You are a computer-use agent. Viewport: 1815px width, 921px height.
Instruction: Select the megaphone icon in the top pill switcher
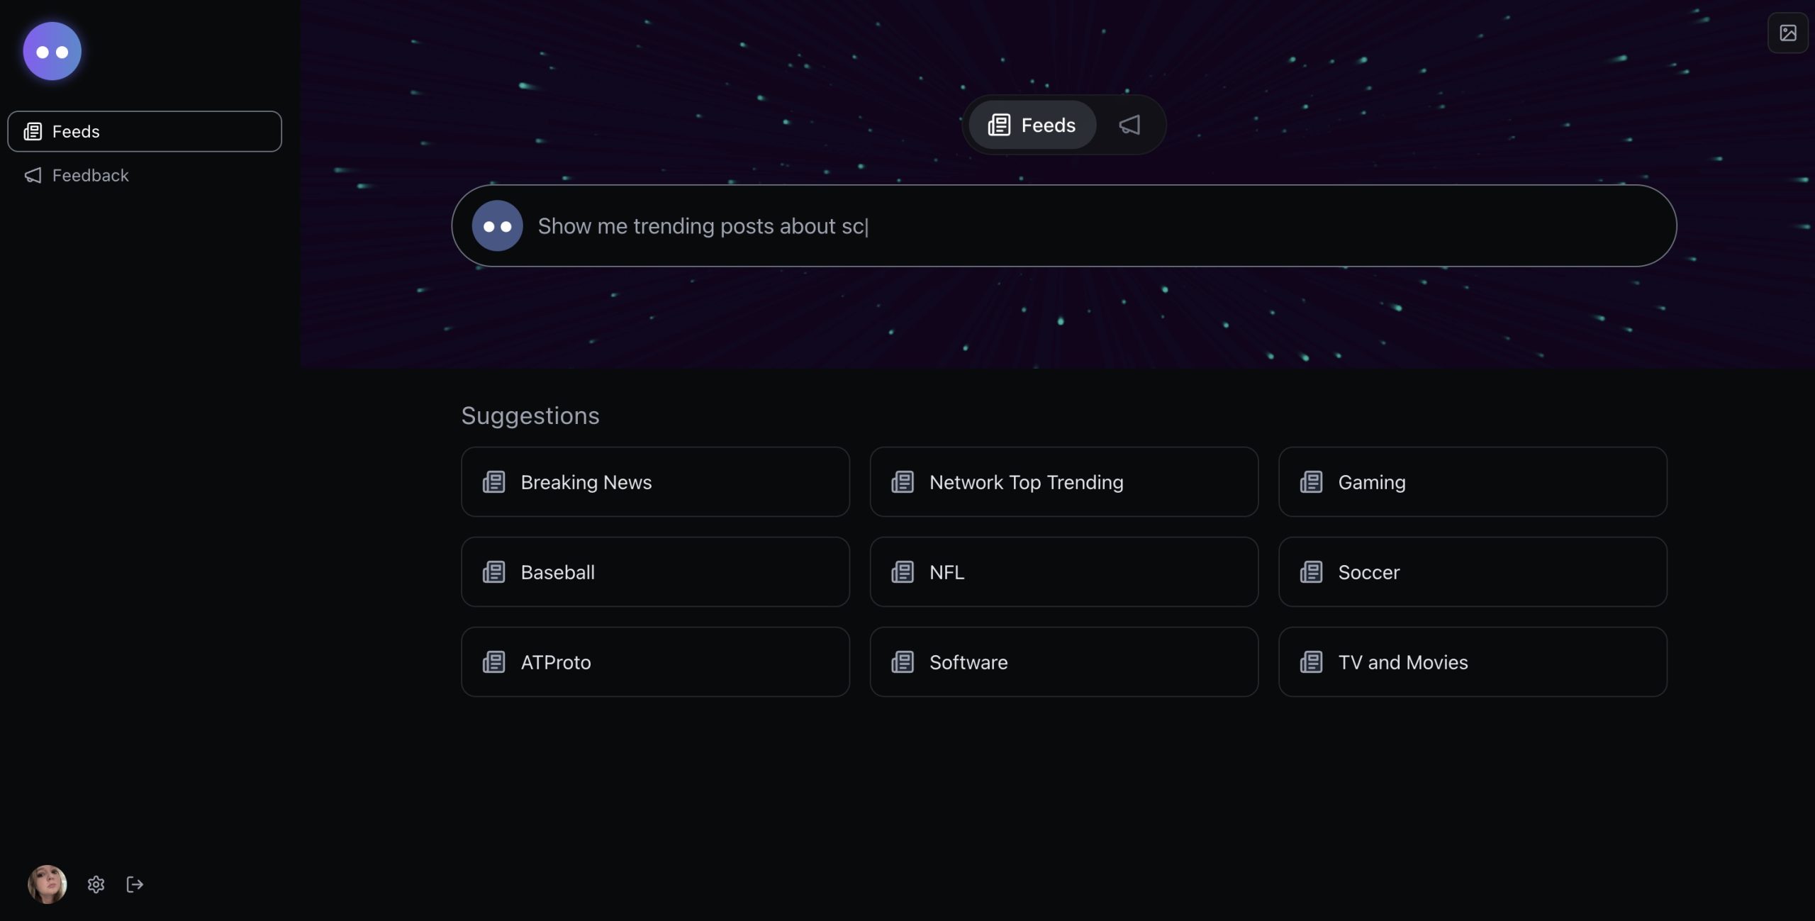tap(1129, 125)
